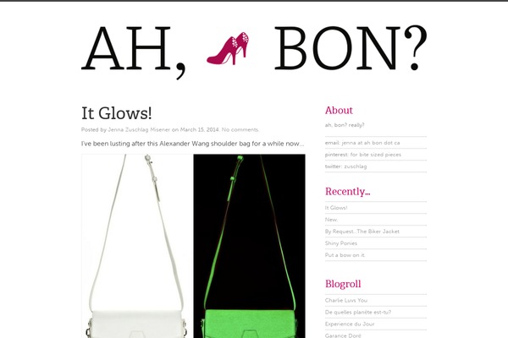Open the email contact link in About
508x338 pixels.
[x=362, y=143]
